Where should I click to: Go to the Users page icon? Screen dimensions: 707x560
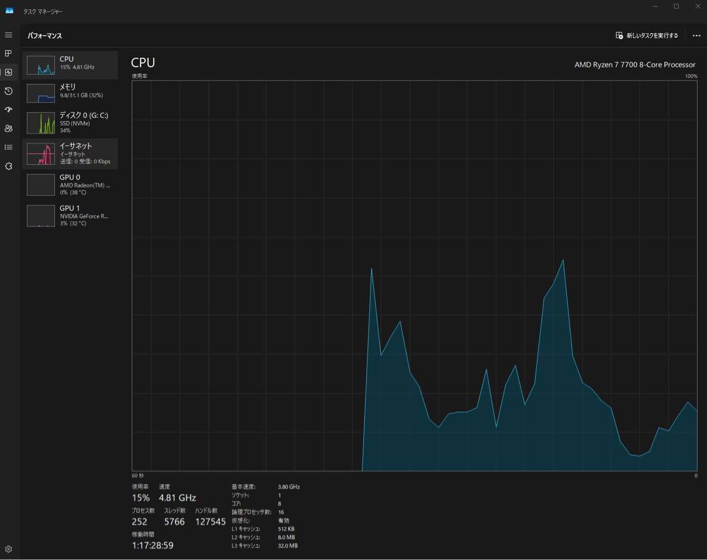coord(9,128)
